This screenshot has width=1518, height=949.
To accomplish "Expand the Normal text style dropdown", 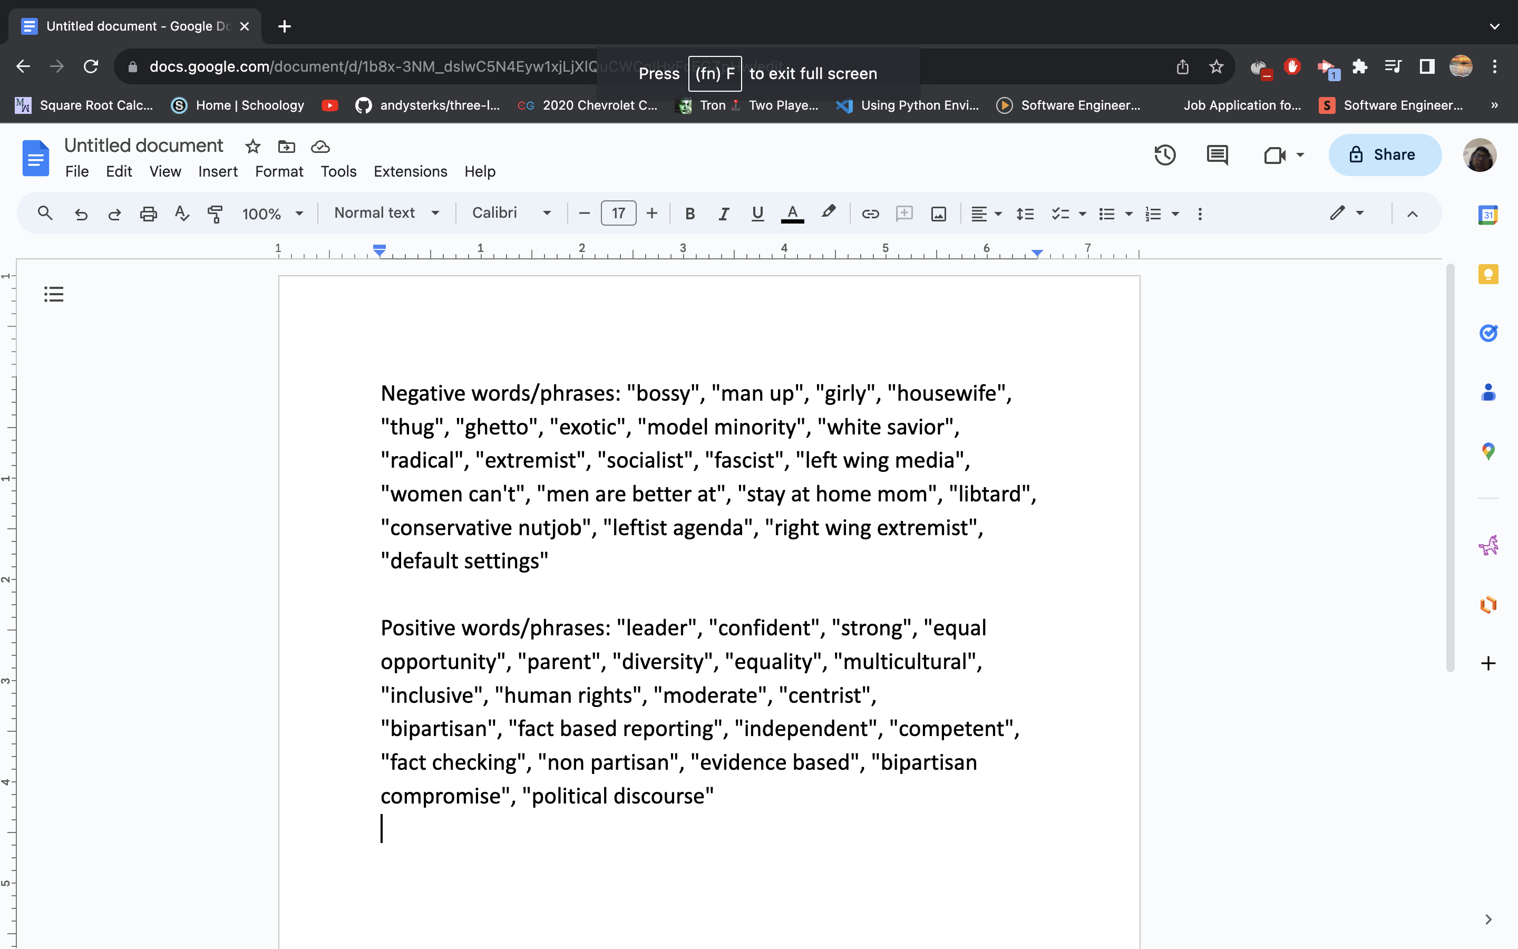I will pyautogui.click(x=386, y=213).
